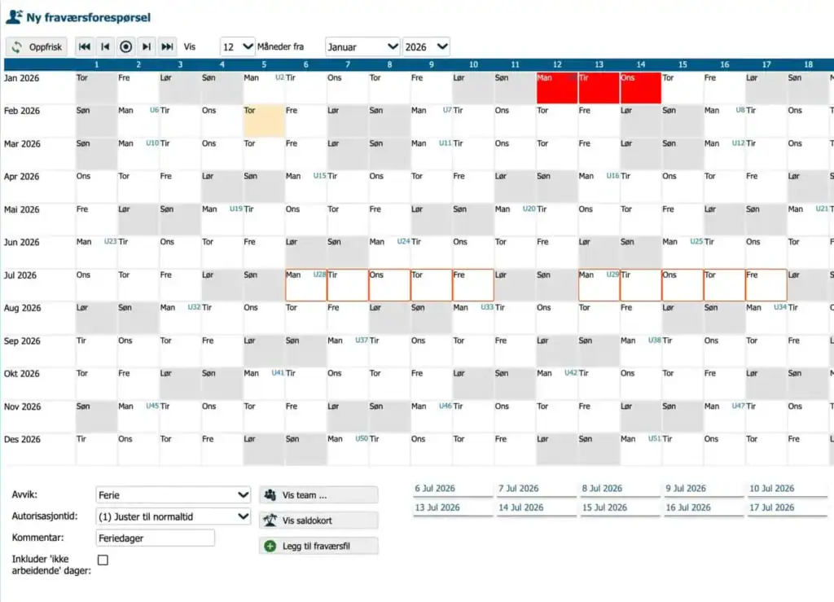Open the 2026 year dropdown
This screenshot has height=602, width=834.
(x=426, y=46)
